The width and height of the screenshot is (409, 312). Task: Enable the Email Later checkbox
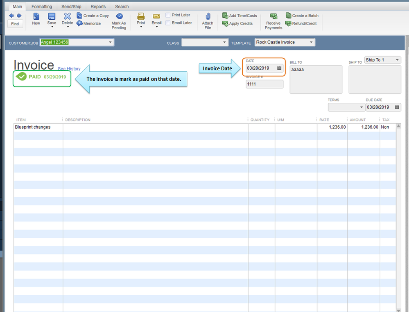(x=168, y=23)
